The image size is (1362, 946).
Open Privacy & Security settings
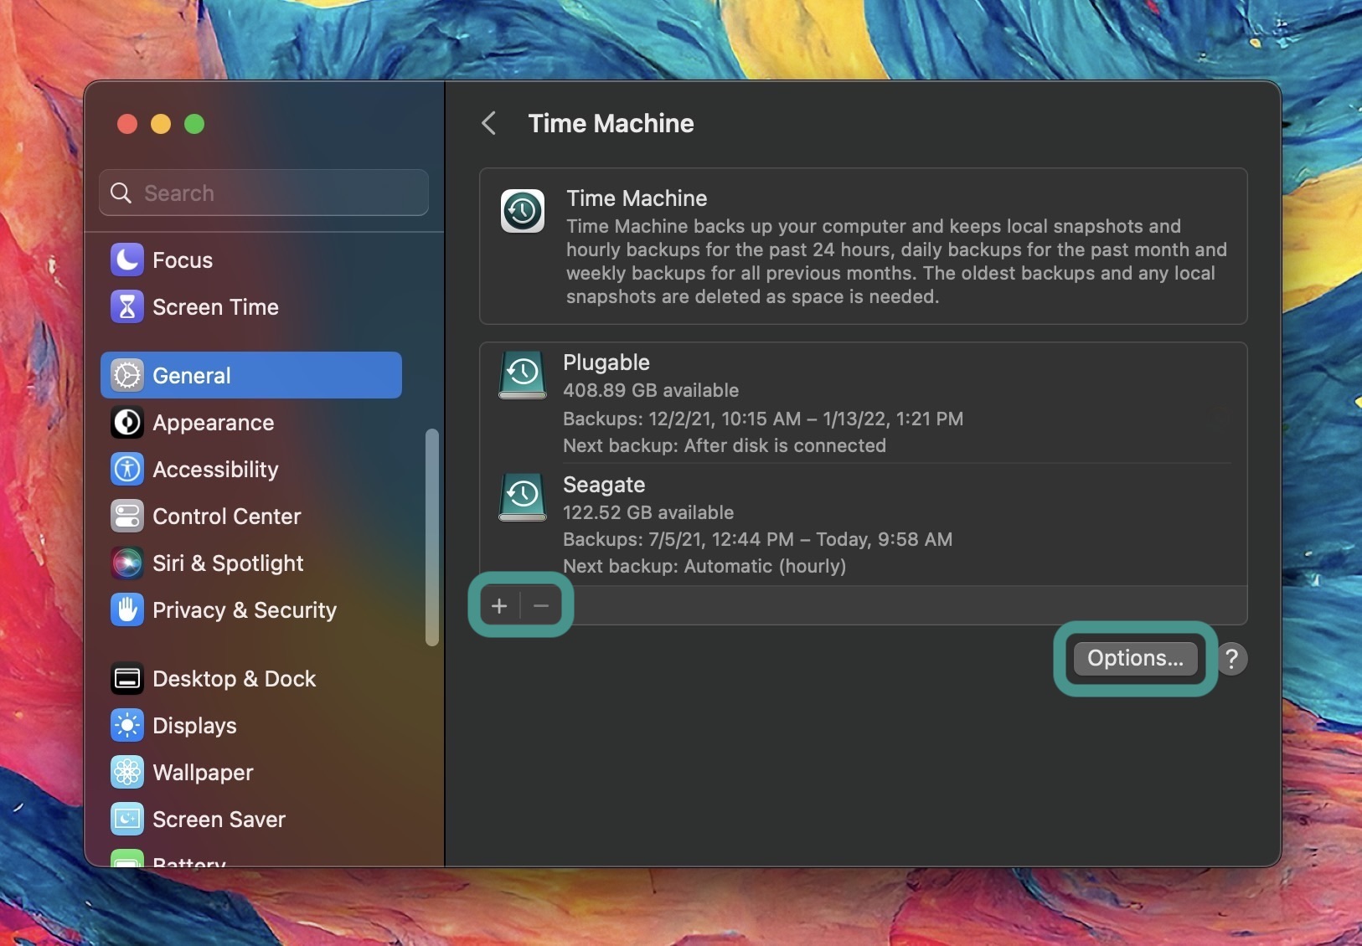(245, 610)
